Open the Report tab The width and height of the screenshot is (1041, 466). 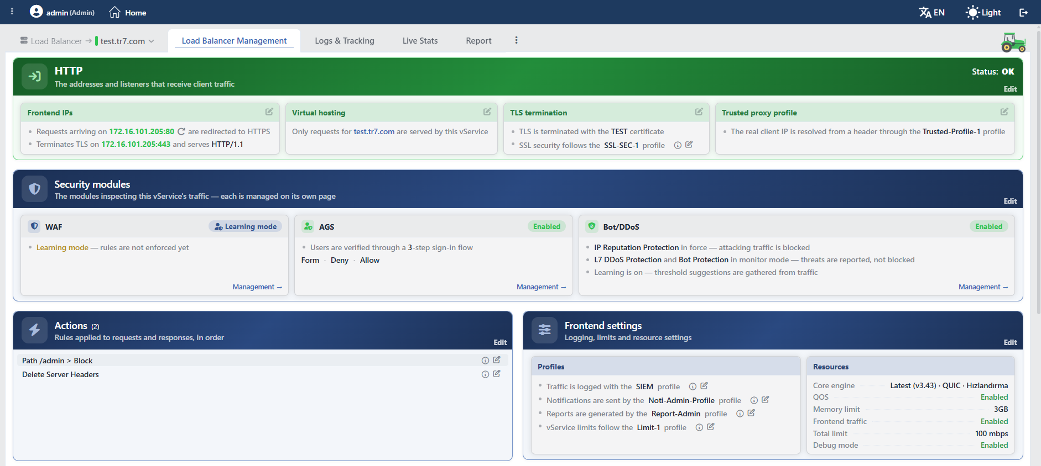point(478,41)
